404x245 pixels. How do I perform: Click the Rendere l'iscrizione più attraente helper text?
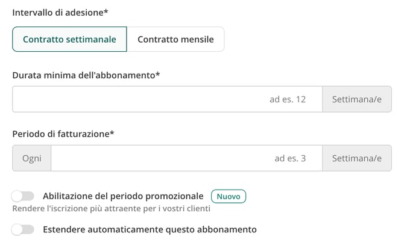coord(112,208)
